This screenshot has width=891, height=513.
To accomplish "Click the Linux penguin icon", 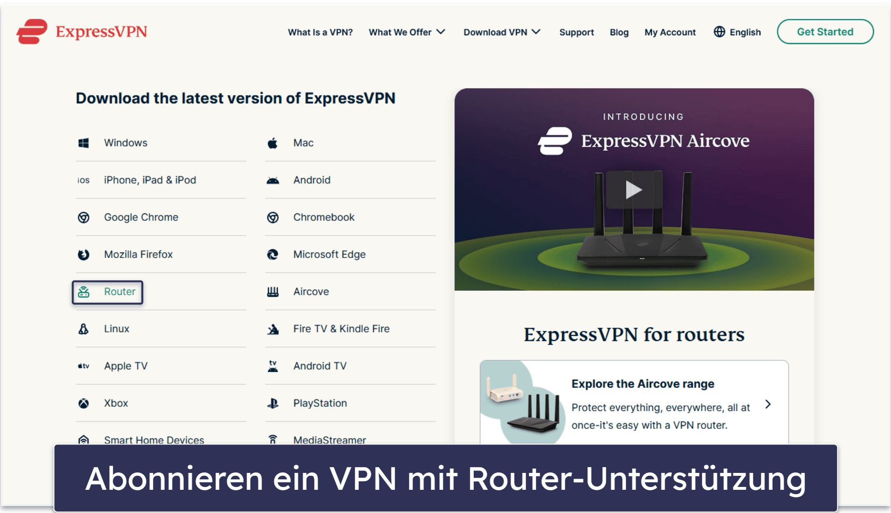I will pyautogui.click(x=84, y=329).
